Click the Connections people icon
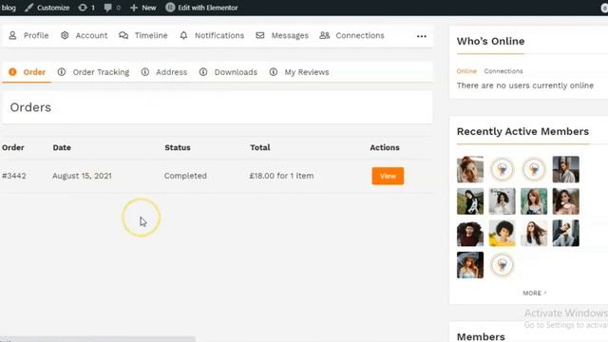 tap(325, 35)
